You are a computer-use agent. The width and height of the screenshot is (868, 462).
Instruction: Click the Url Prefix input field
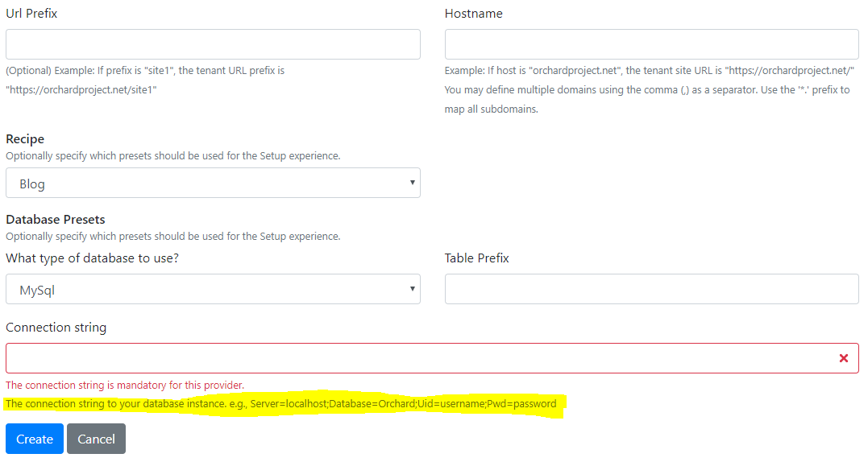point(213,44)
